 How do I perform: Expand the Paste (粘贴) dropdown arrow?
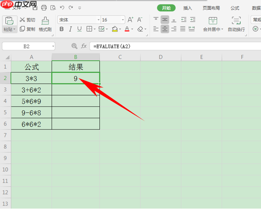(14, 29)
